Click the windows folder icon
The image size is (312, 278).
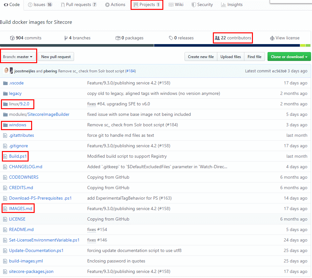tap(5, 125)
